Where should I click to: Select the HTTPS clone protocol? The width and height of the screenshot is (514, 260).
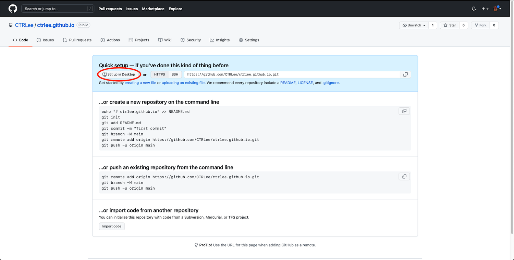[x=159, y=74]
